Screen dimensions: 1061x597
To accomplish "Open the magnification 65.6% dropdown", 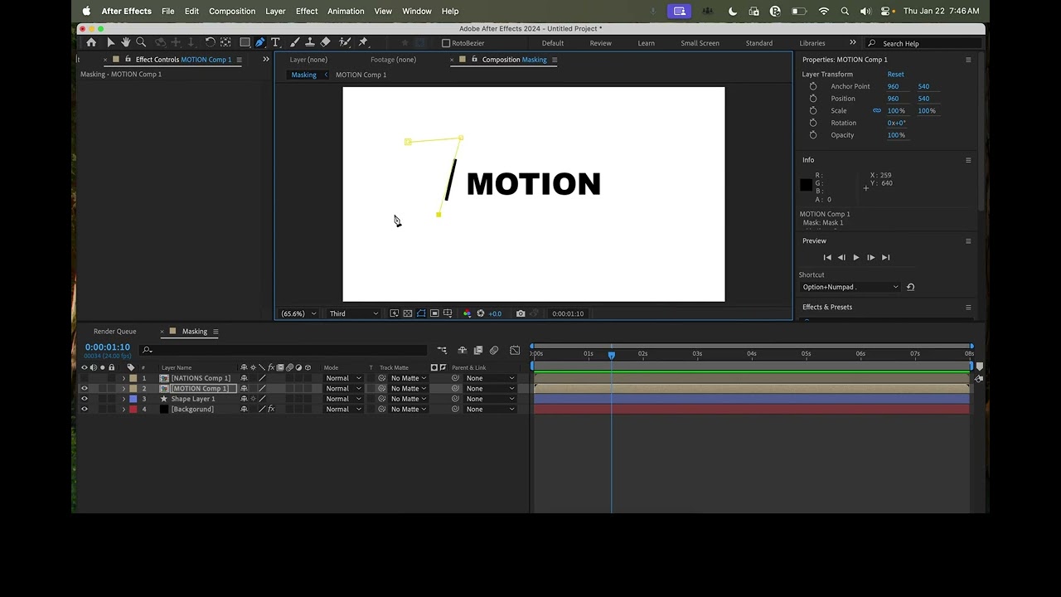I will point(298,313).
